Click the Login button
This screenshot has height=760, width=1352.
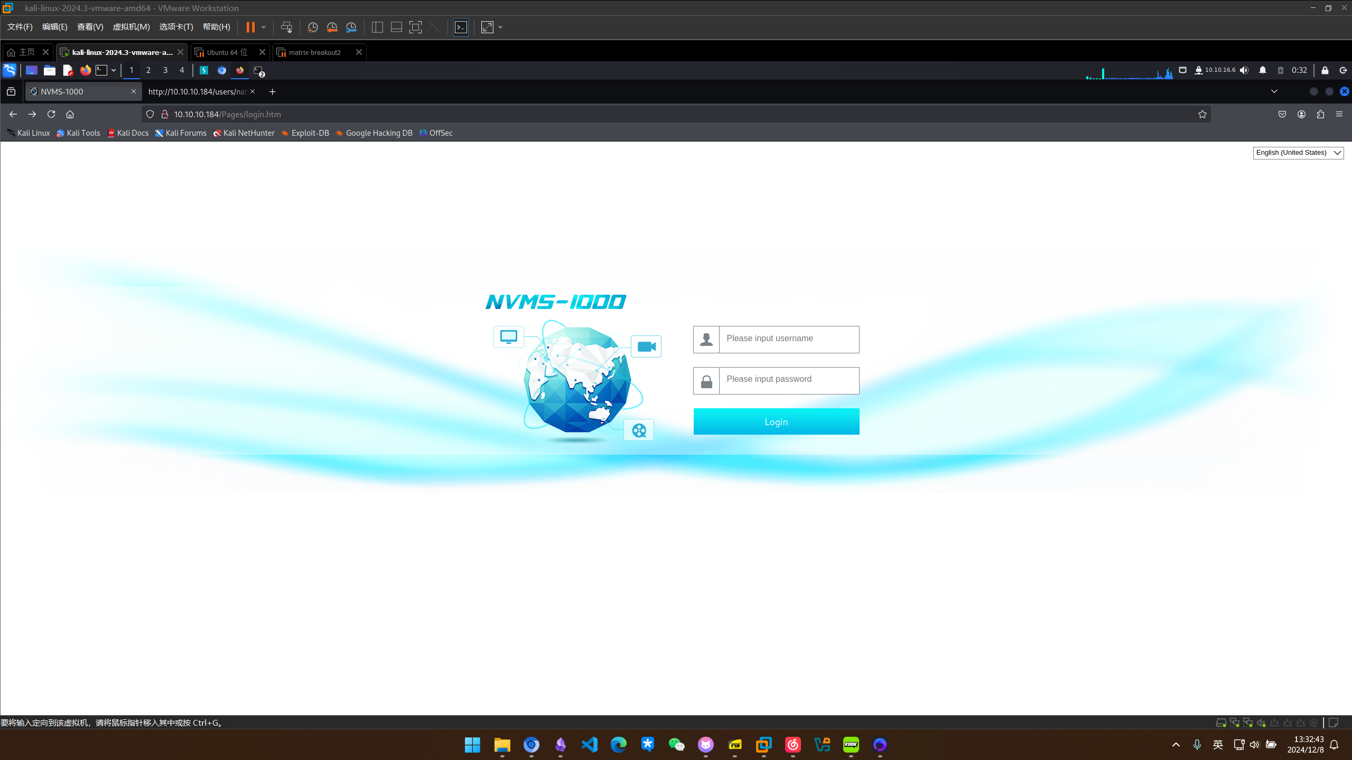point(776,421)
